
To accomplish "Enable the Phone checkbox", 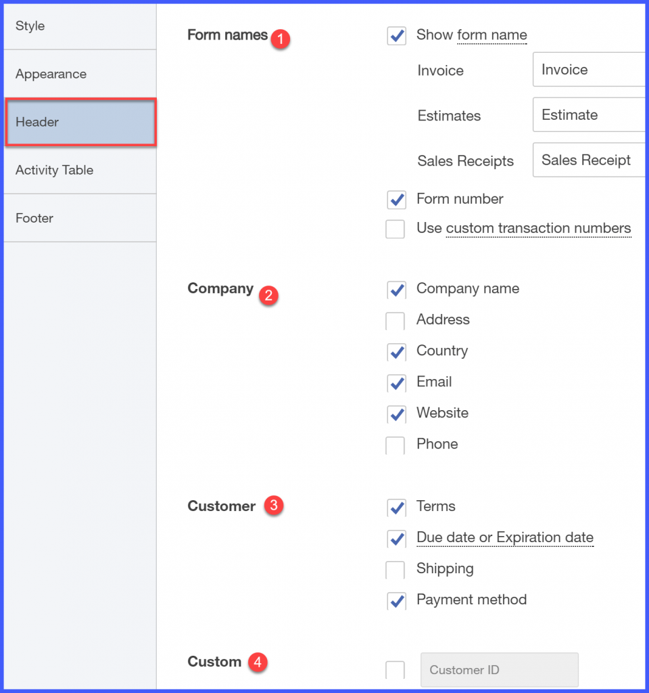I will (395, 445).
